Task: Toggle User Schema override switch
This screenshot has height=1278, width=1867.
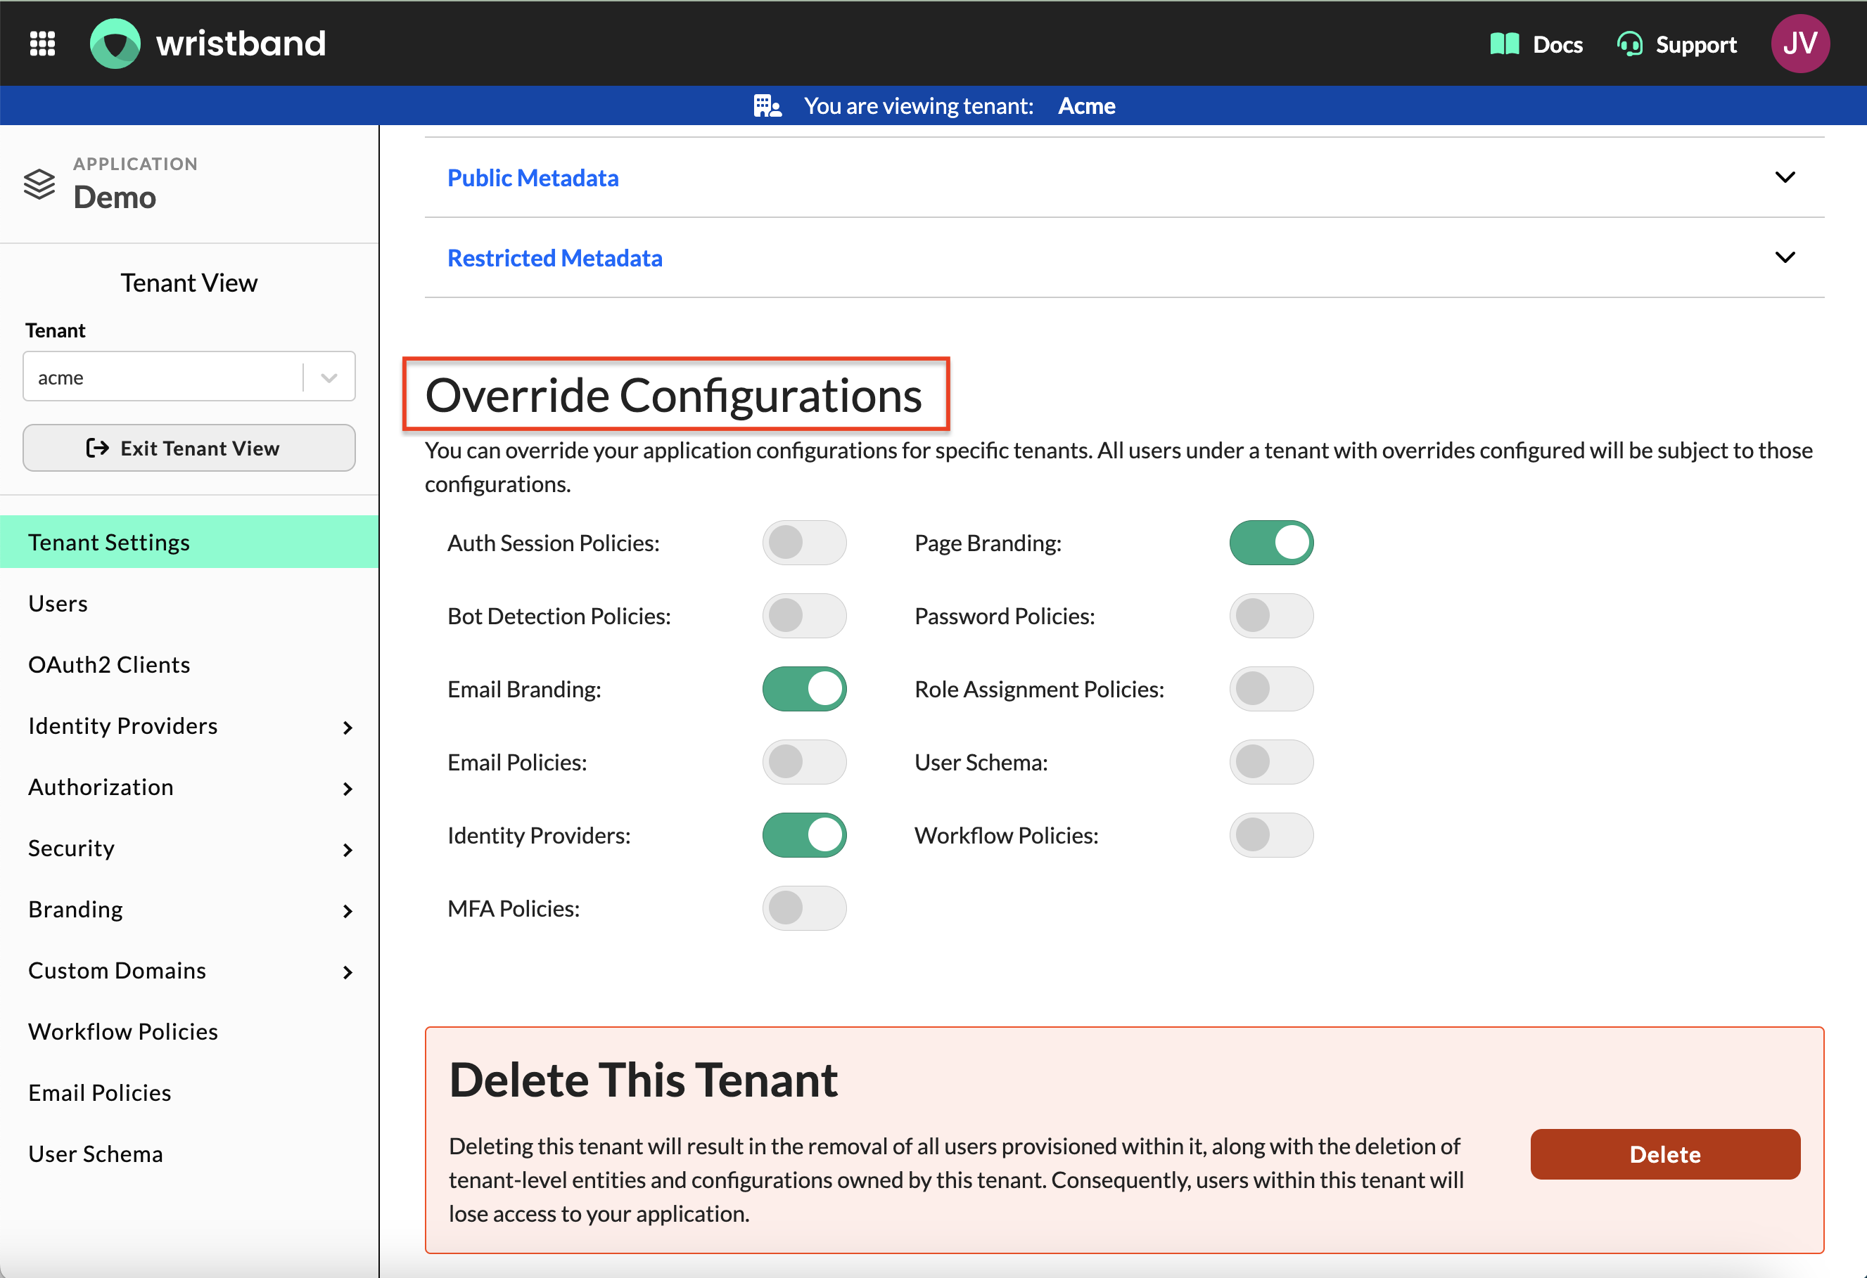Action: 1271,762
